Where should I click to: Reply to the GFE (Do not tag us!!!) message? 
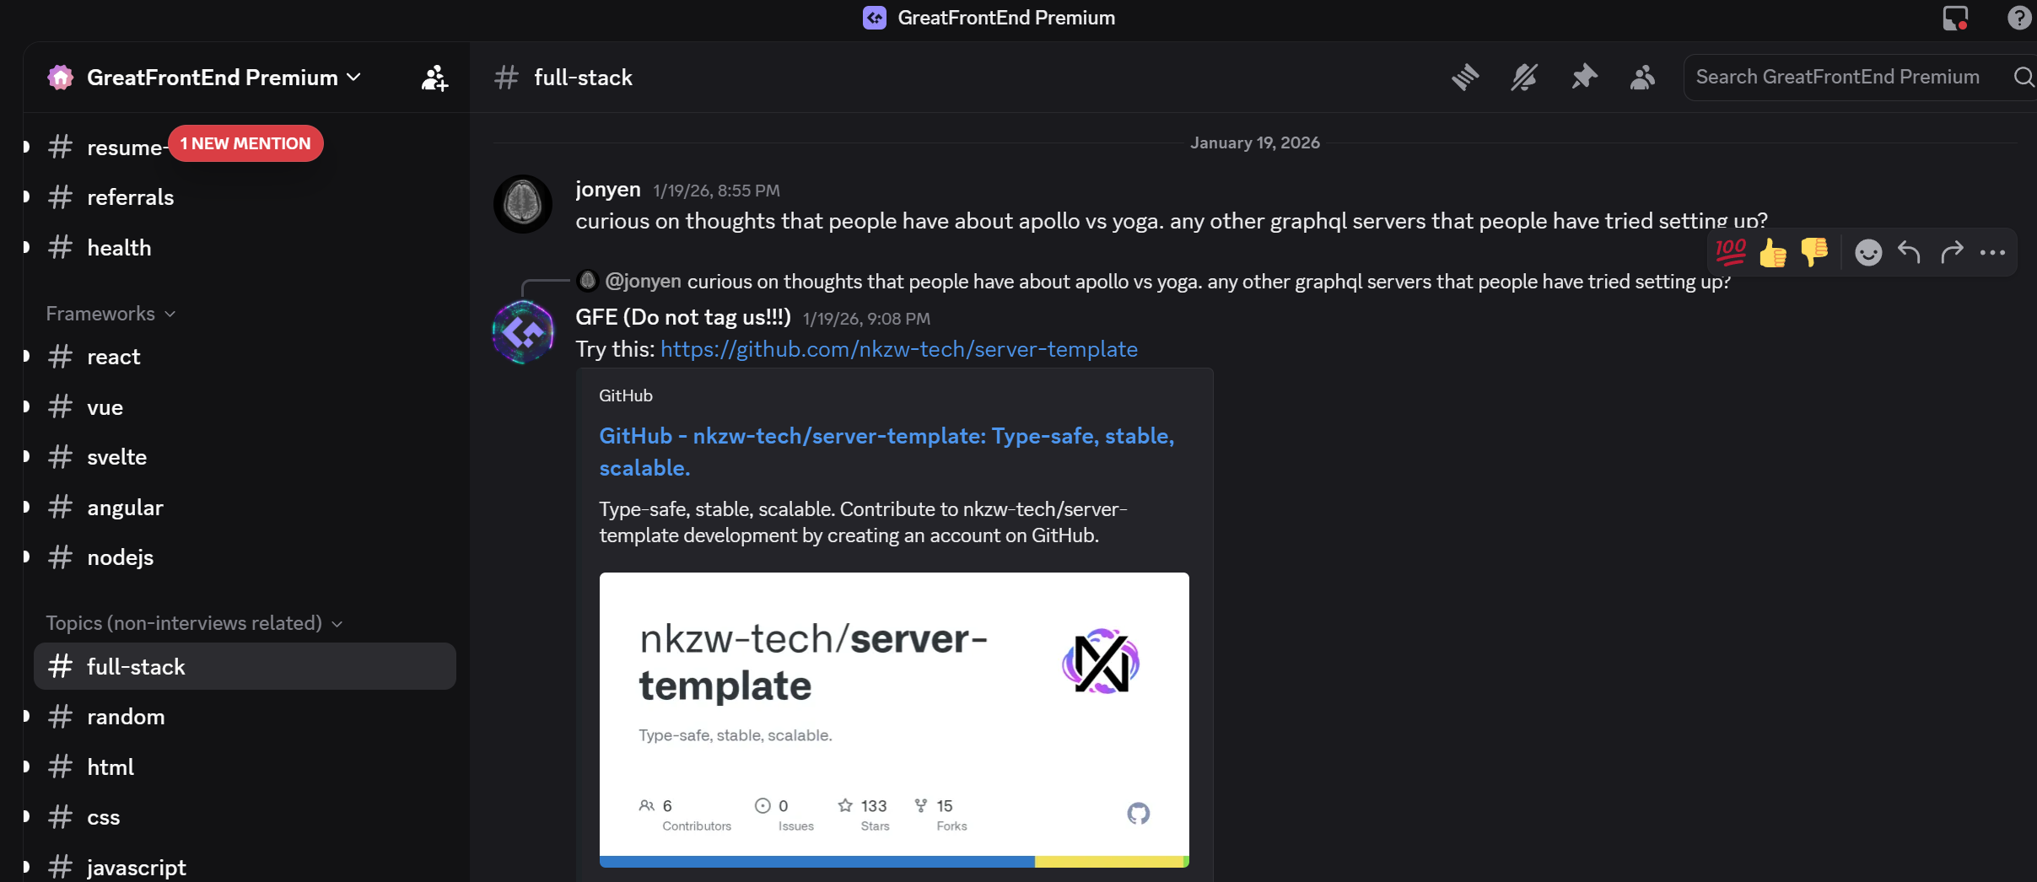(1910, 252)
